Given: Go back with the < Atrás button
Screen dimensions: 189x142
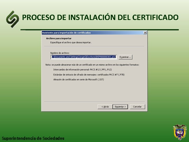Looking at the screenshot, I should 105,107.
